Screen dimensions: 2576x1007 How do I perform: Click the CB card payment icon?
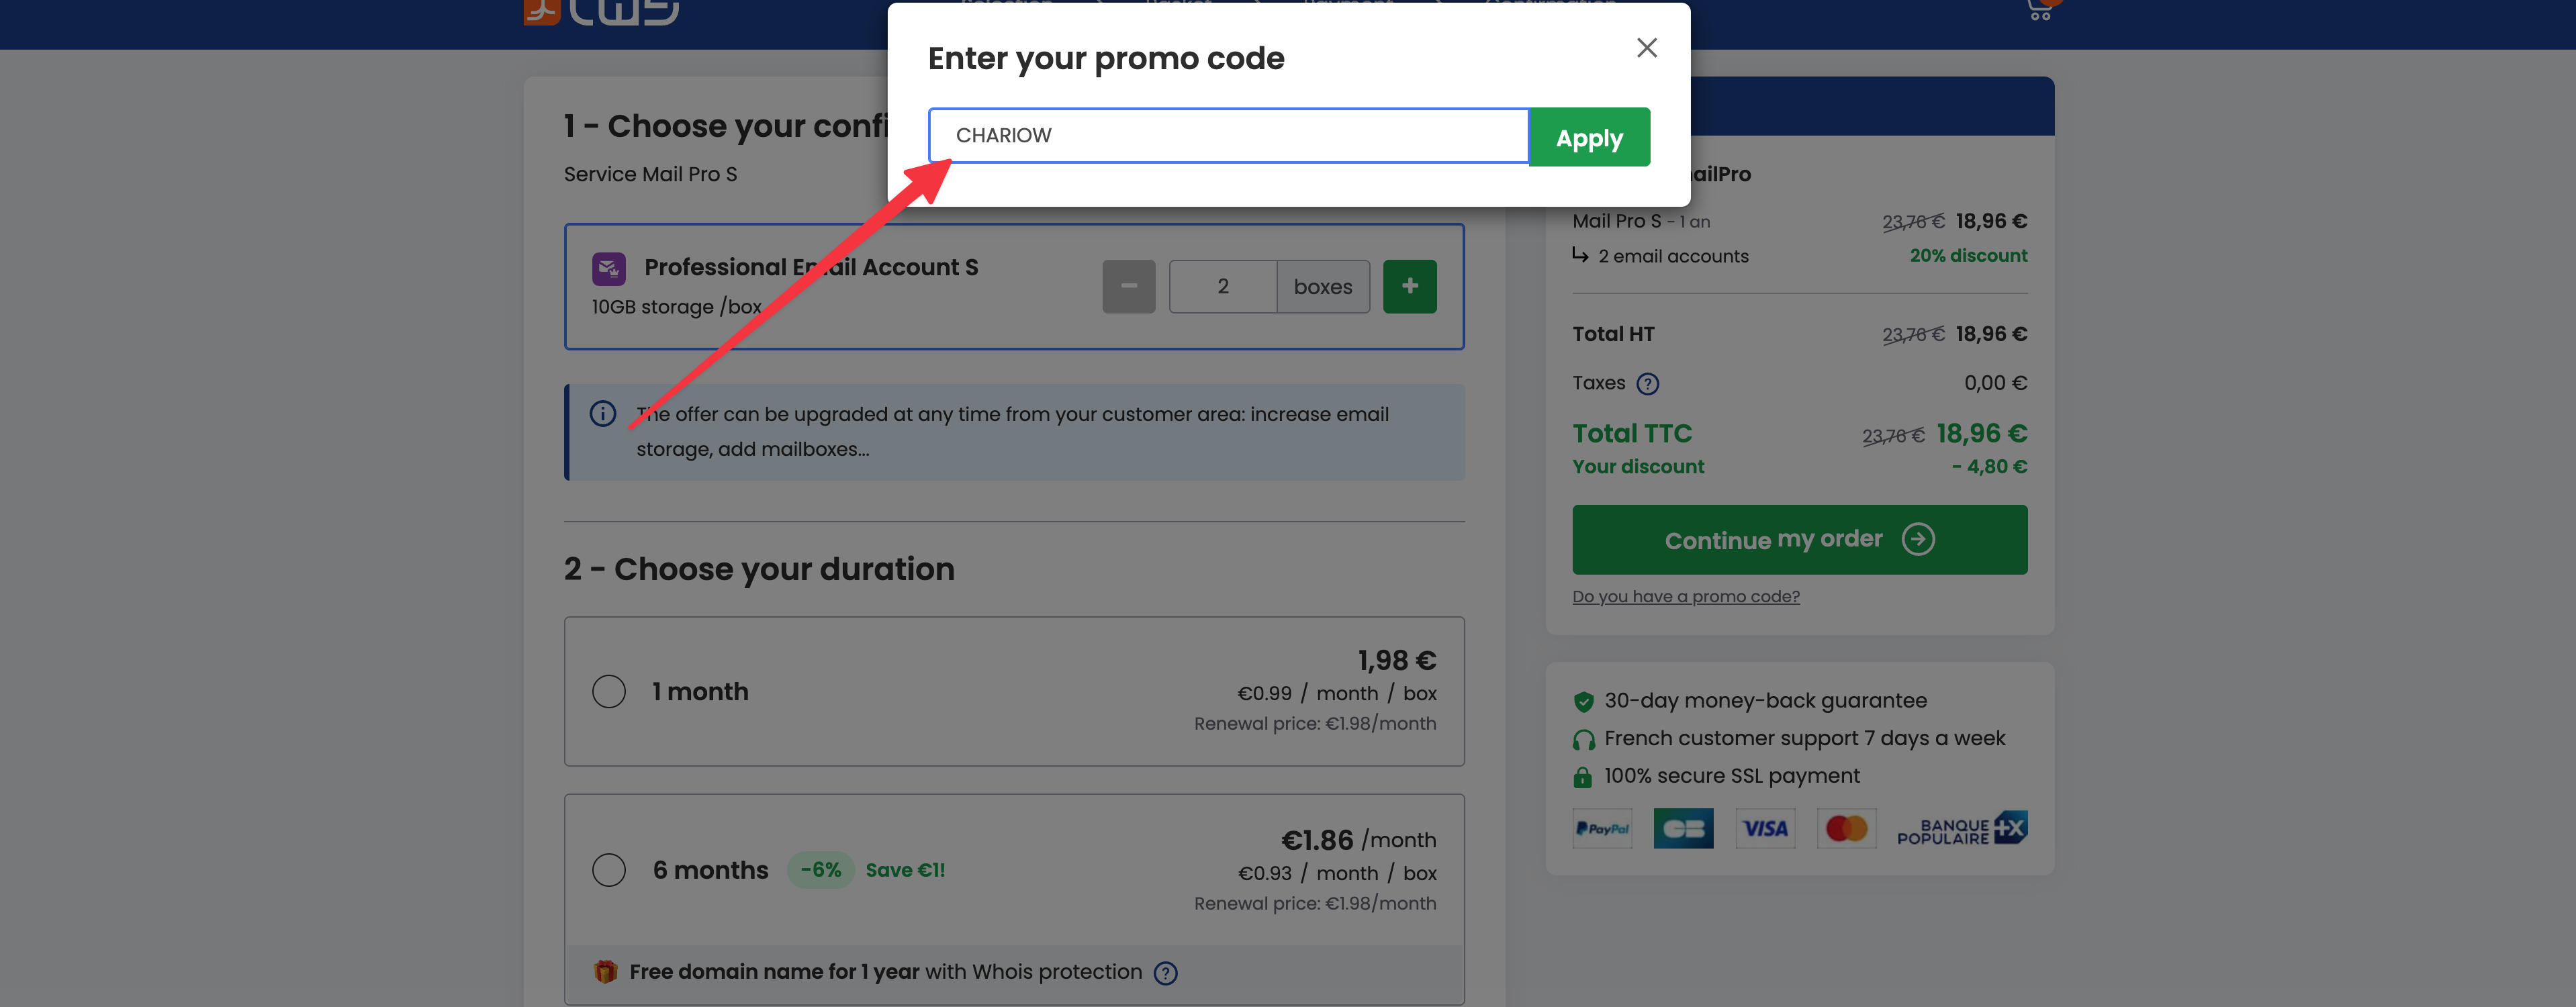(1682, 829)
